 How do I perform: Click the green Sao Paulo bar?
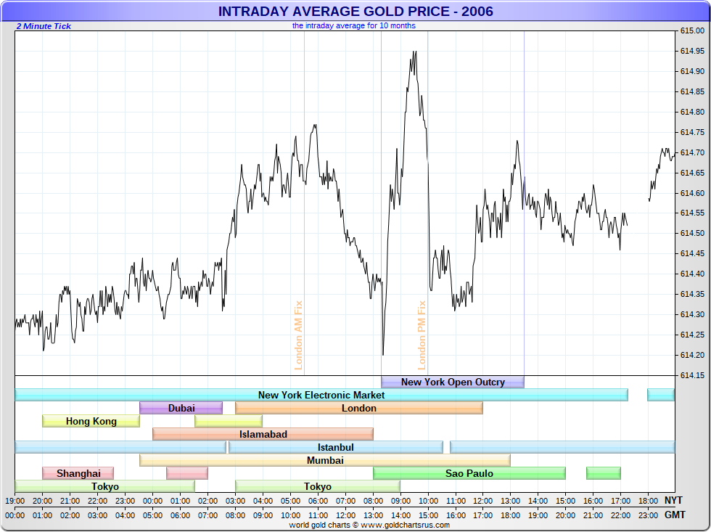coord(469,473)
